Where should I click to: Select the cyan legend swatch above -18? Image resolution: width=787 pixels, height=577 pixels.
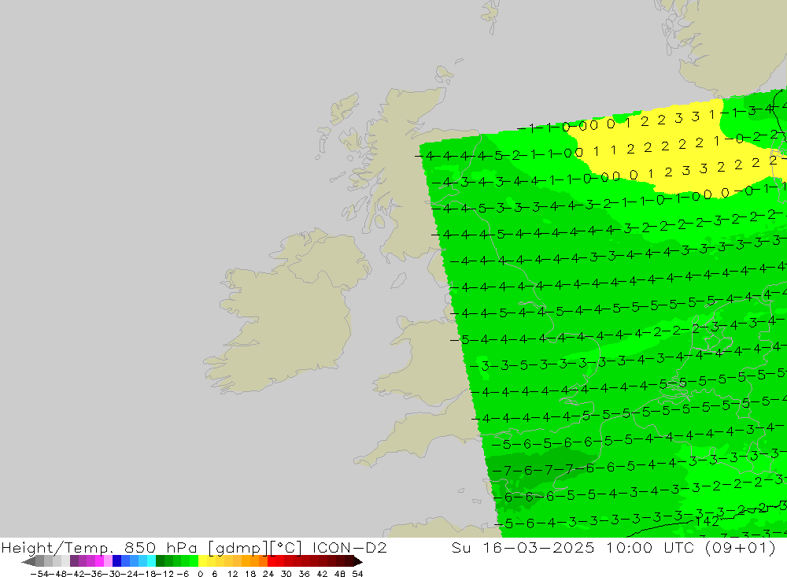pos(151,561)
